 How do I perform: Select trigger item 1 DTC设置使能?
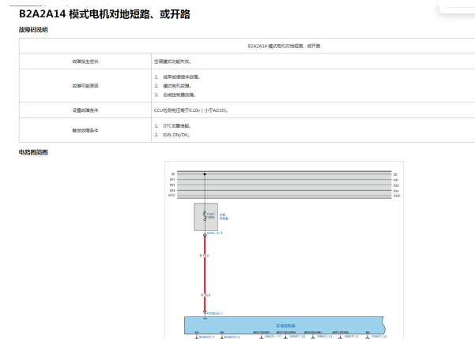pos(177,125)
